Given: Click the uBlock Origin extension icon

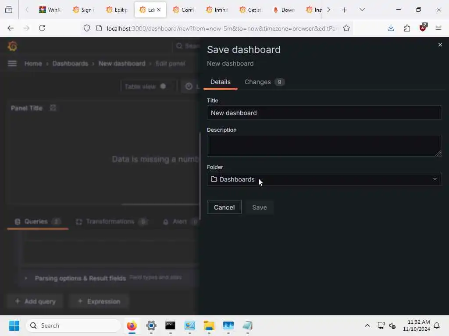Looking at the screenshot, I should (x=423, y=28).
